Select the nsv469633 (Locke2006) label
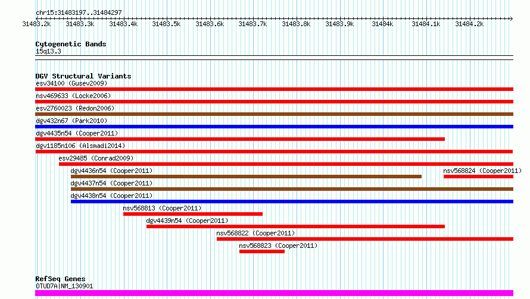Image resolution: width=530 pixels, height=299 pixels. 73,96
